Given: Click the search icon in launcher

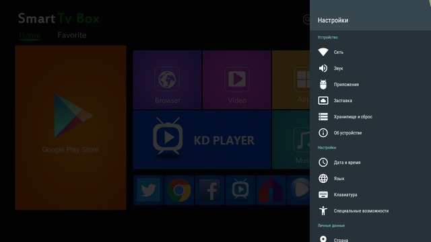Looking at the screenshot, I should 306,19.
